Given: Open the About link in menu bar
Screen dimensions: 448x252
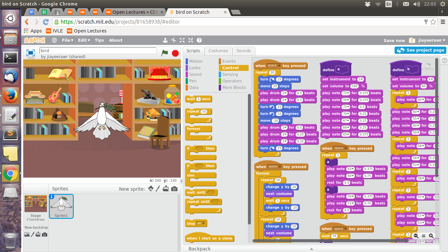Looking at the screenshot, I should pos(116,40).
